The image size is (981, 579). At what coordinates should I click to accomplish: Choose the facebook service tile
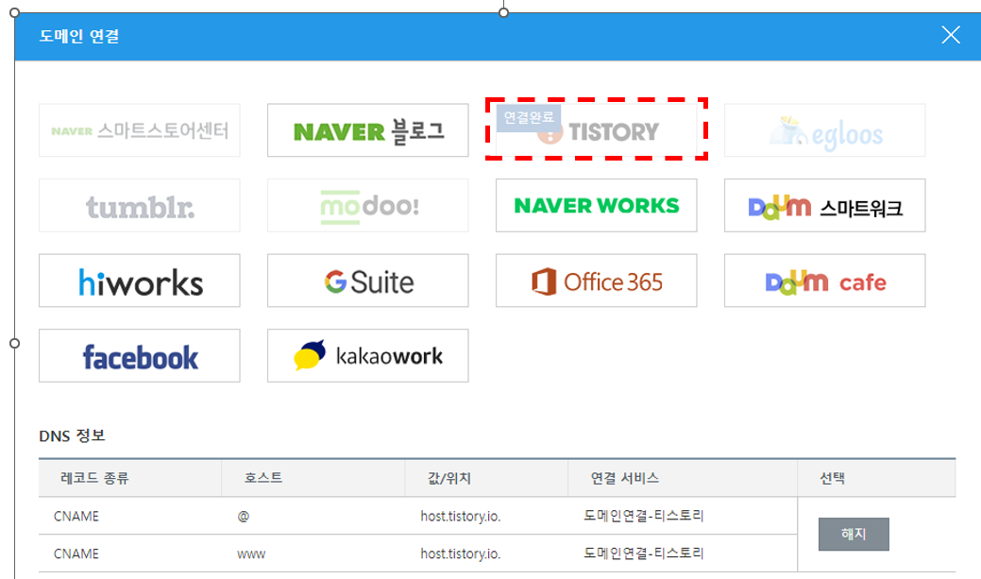140,355
